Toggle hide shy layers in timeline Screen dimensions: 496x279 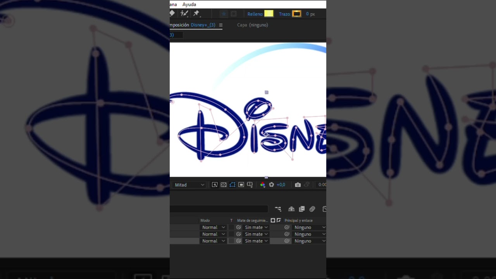[291, 209]
